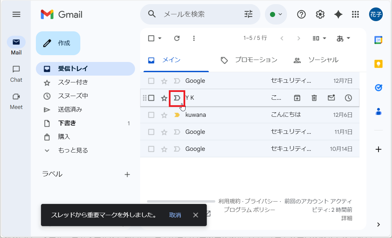Open Chat from the left sidebar
This screenshot has width=392, height=238.
coord(16,73)
